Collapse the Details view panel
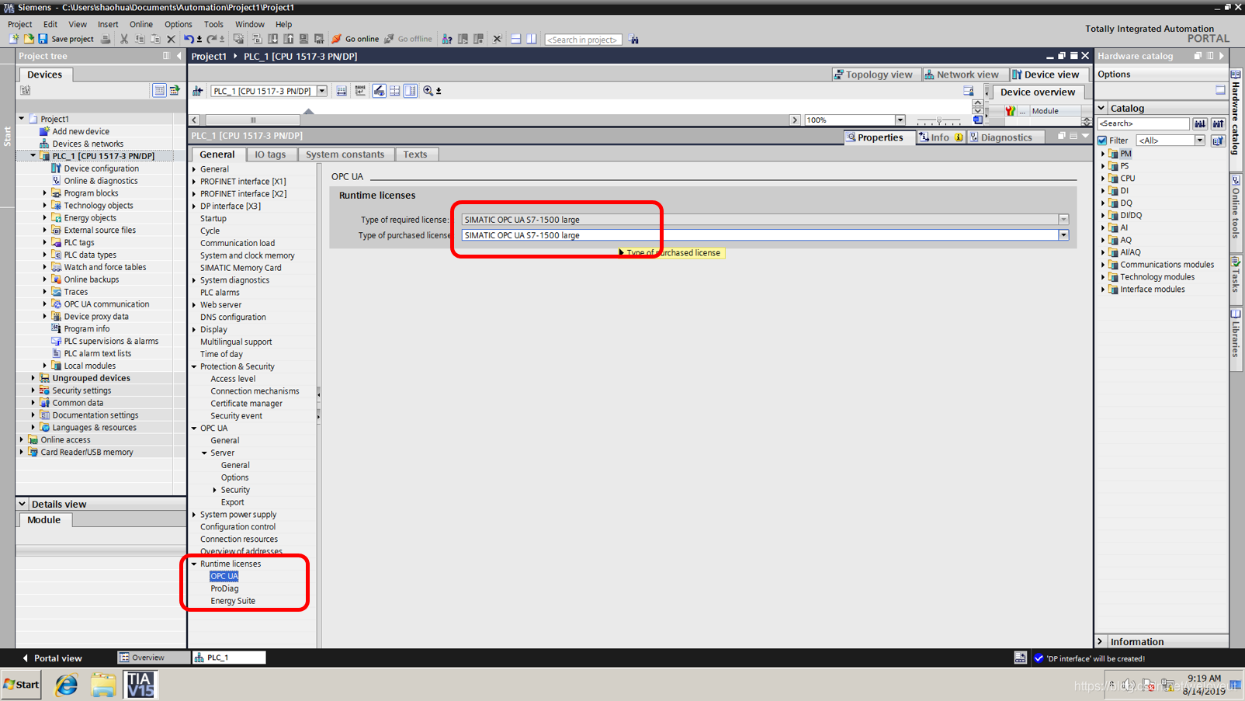The image size is (1245, 701). (23, 504)
